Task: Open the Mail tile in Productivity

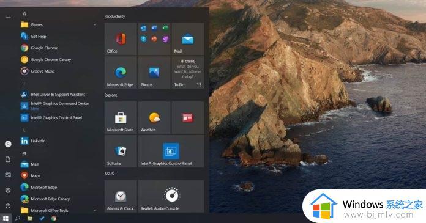Action: pos(188,38)
